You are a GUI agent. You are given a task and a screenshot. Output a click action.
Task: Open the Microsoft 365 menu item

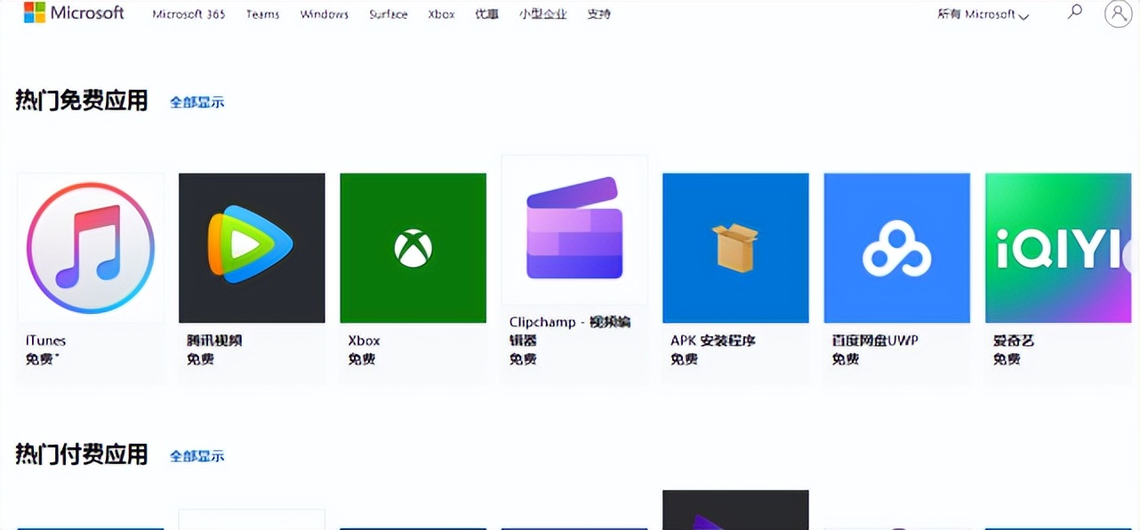[x=188, y=14]
